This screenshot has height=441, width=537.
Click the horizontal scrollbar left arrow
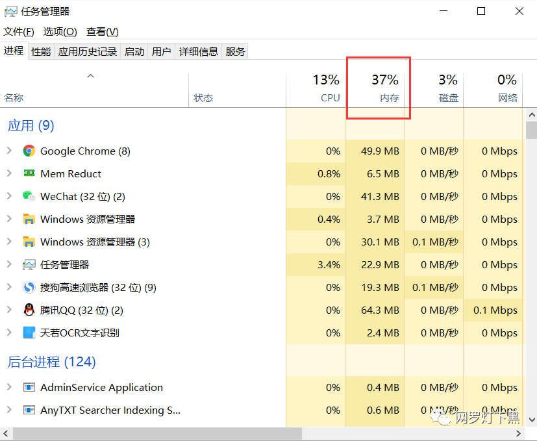[5, 433]
